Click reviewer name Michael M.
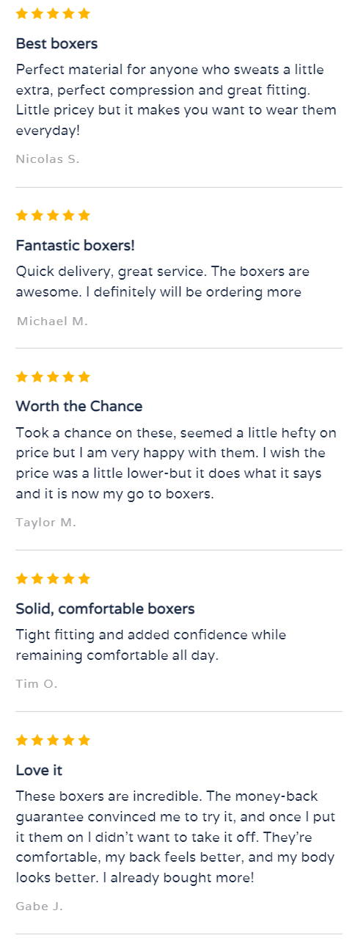The width and height of the screenshot is (358, 941). 52,321
